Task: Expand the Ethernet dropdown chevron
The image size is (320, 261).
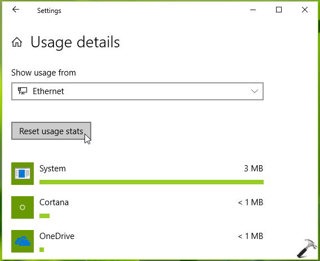Action: [x=255, y=91]
